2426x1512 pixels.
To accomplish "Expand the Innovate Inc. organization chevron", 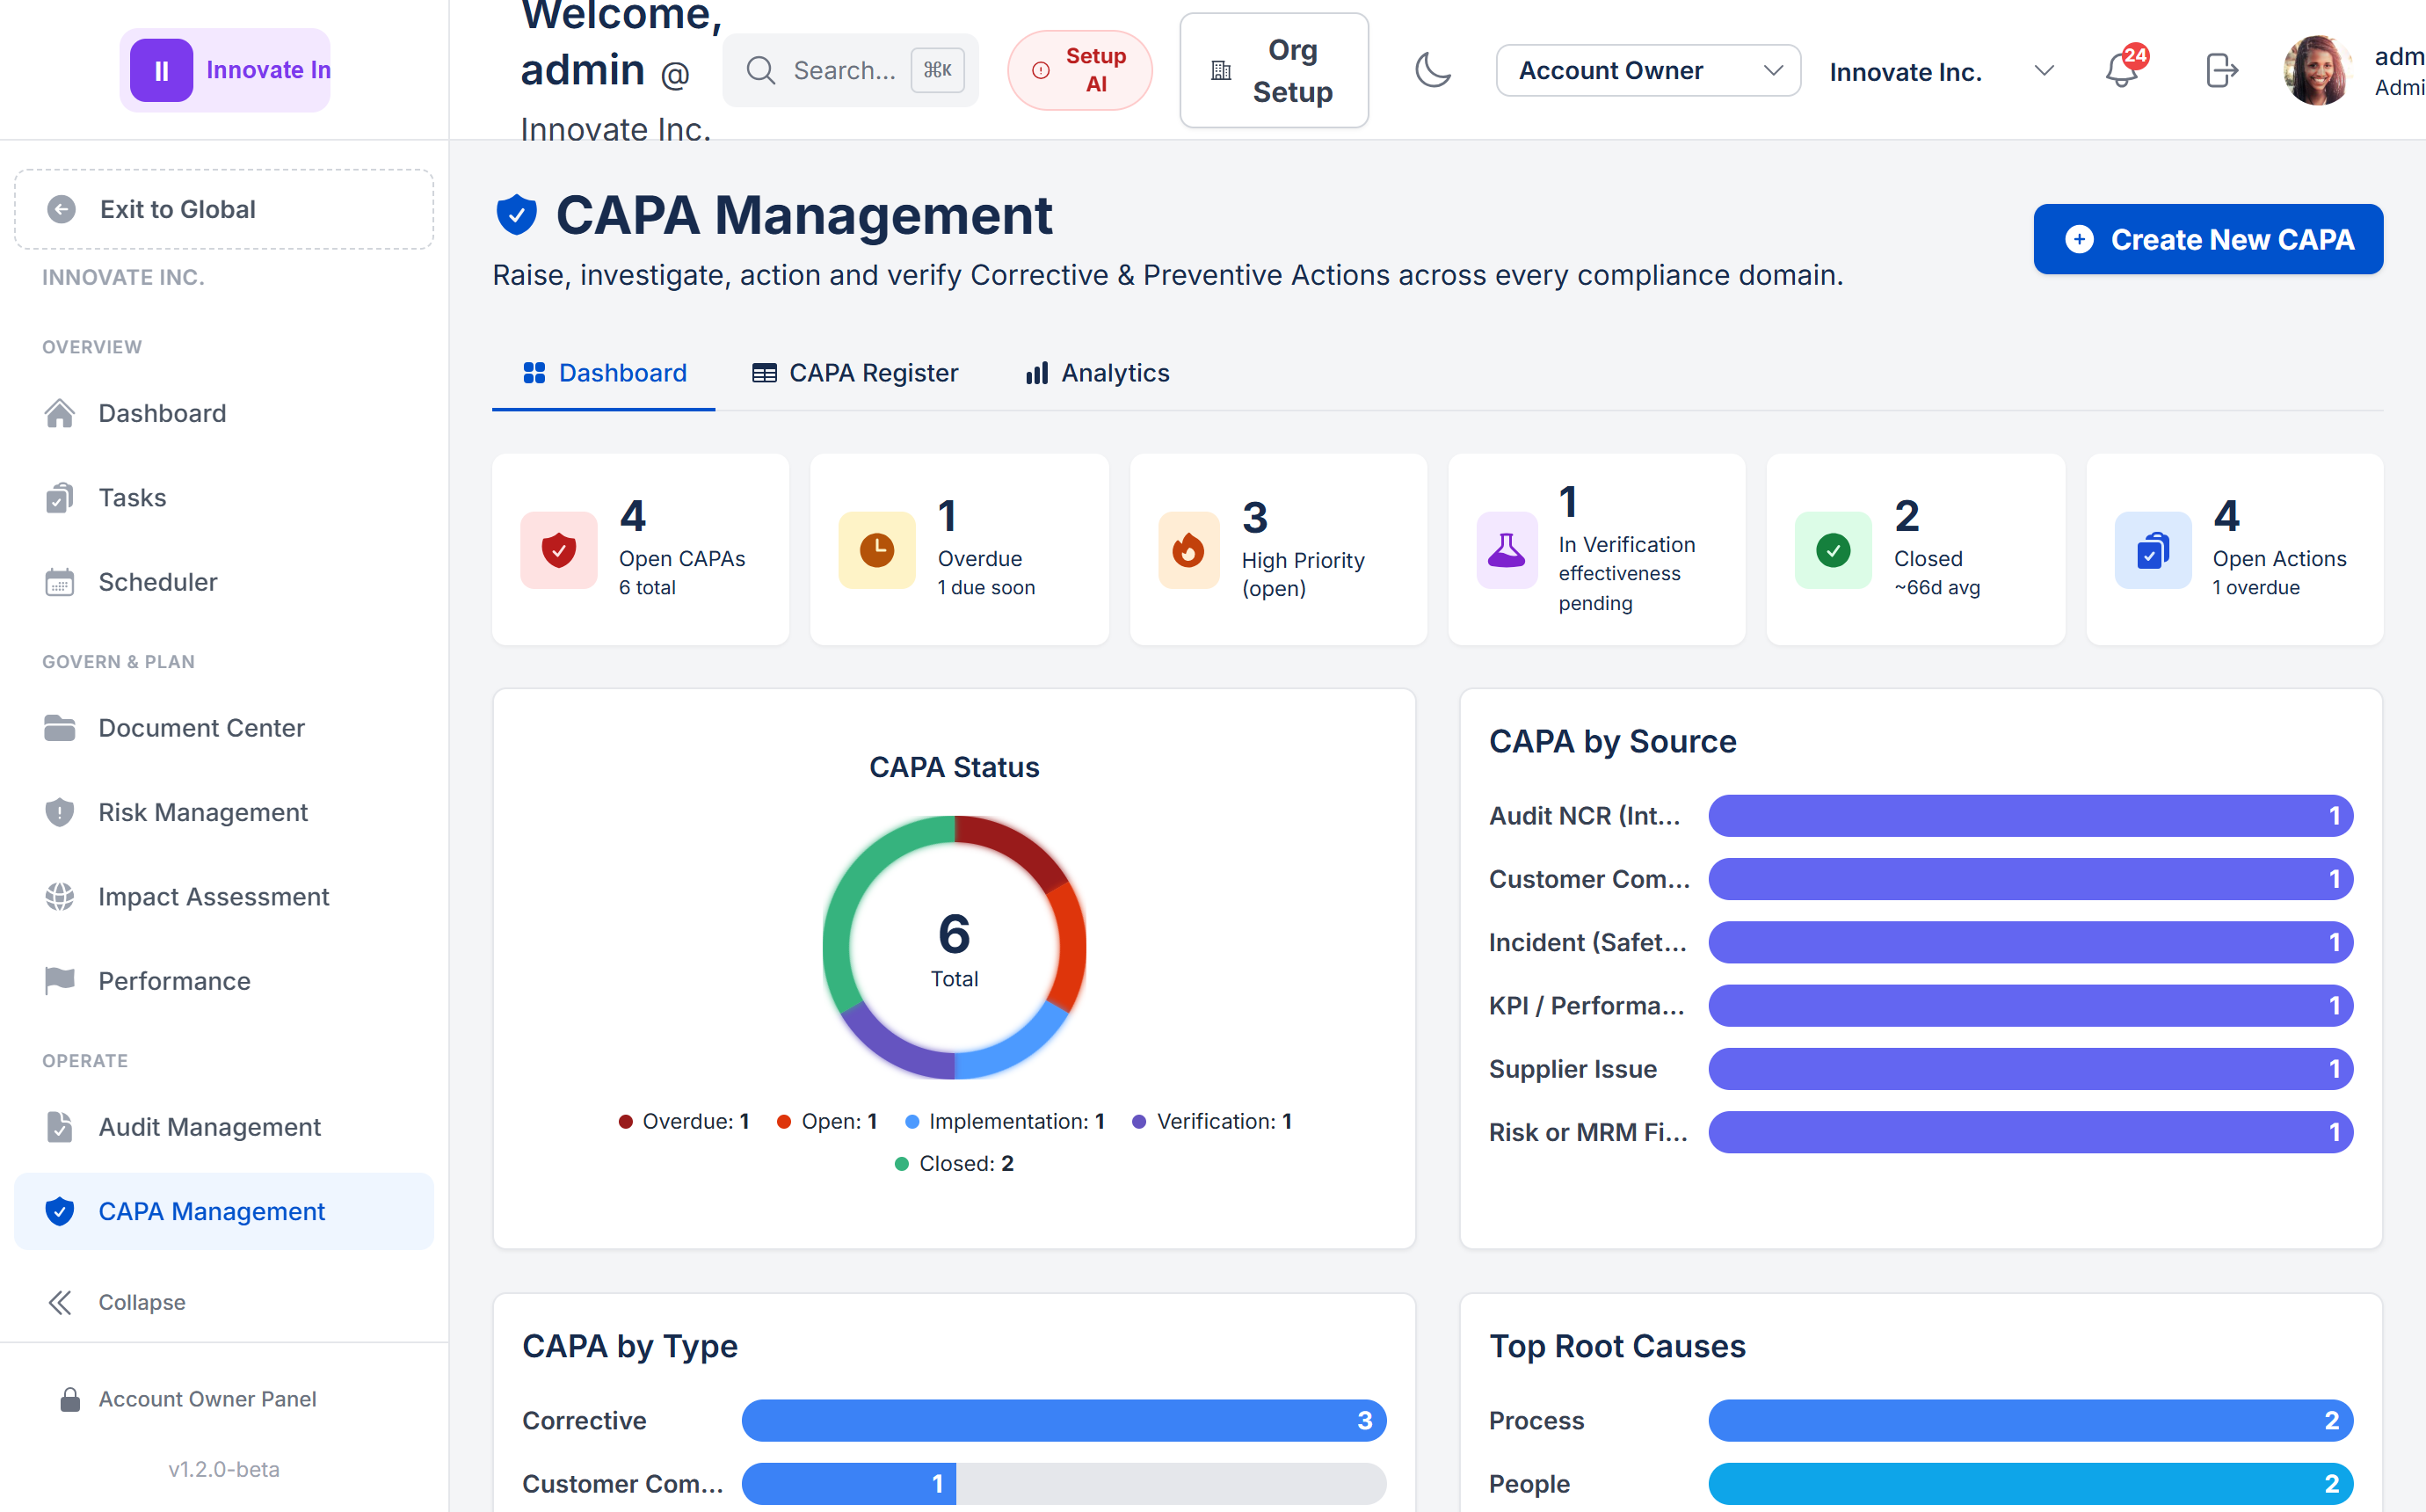I will (2045, 70).
